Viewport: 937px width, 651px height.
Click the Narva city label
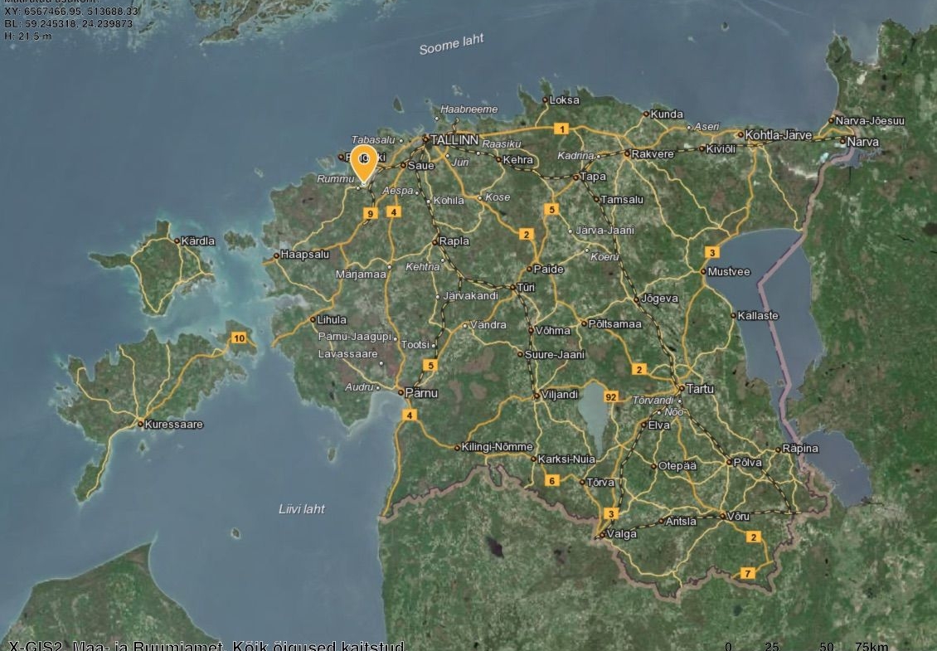(862, 142)
